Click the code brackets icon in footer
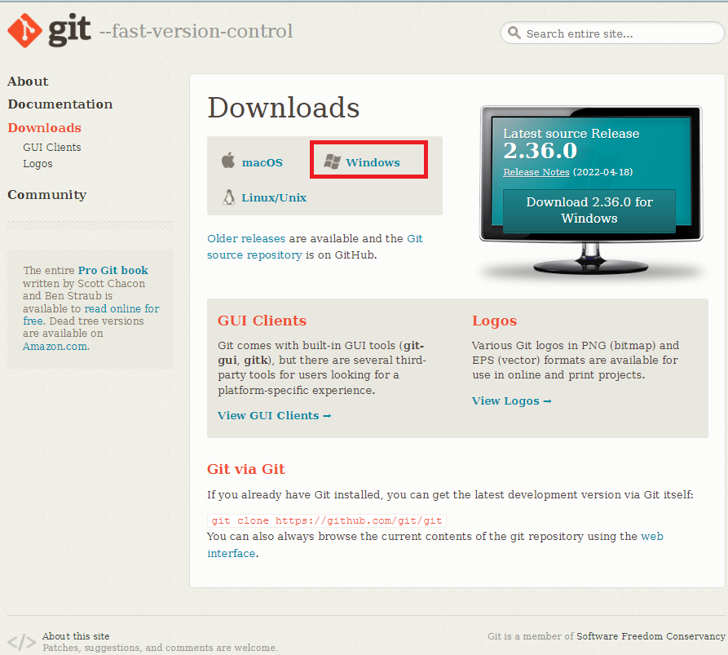This screenshot has width=728, height=655. click(x=21, y=642)
